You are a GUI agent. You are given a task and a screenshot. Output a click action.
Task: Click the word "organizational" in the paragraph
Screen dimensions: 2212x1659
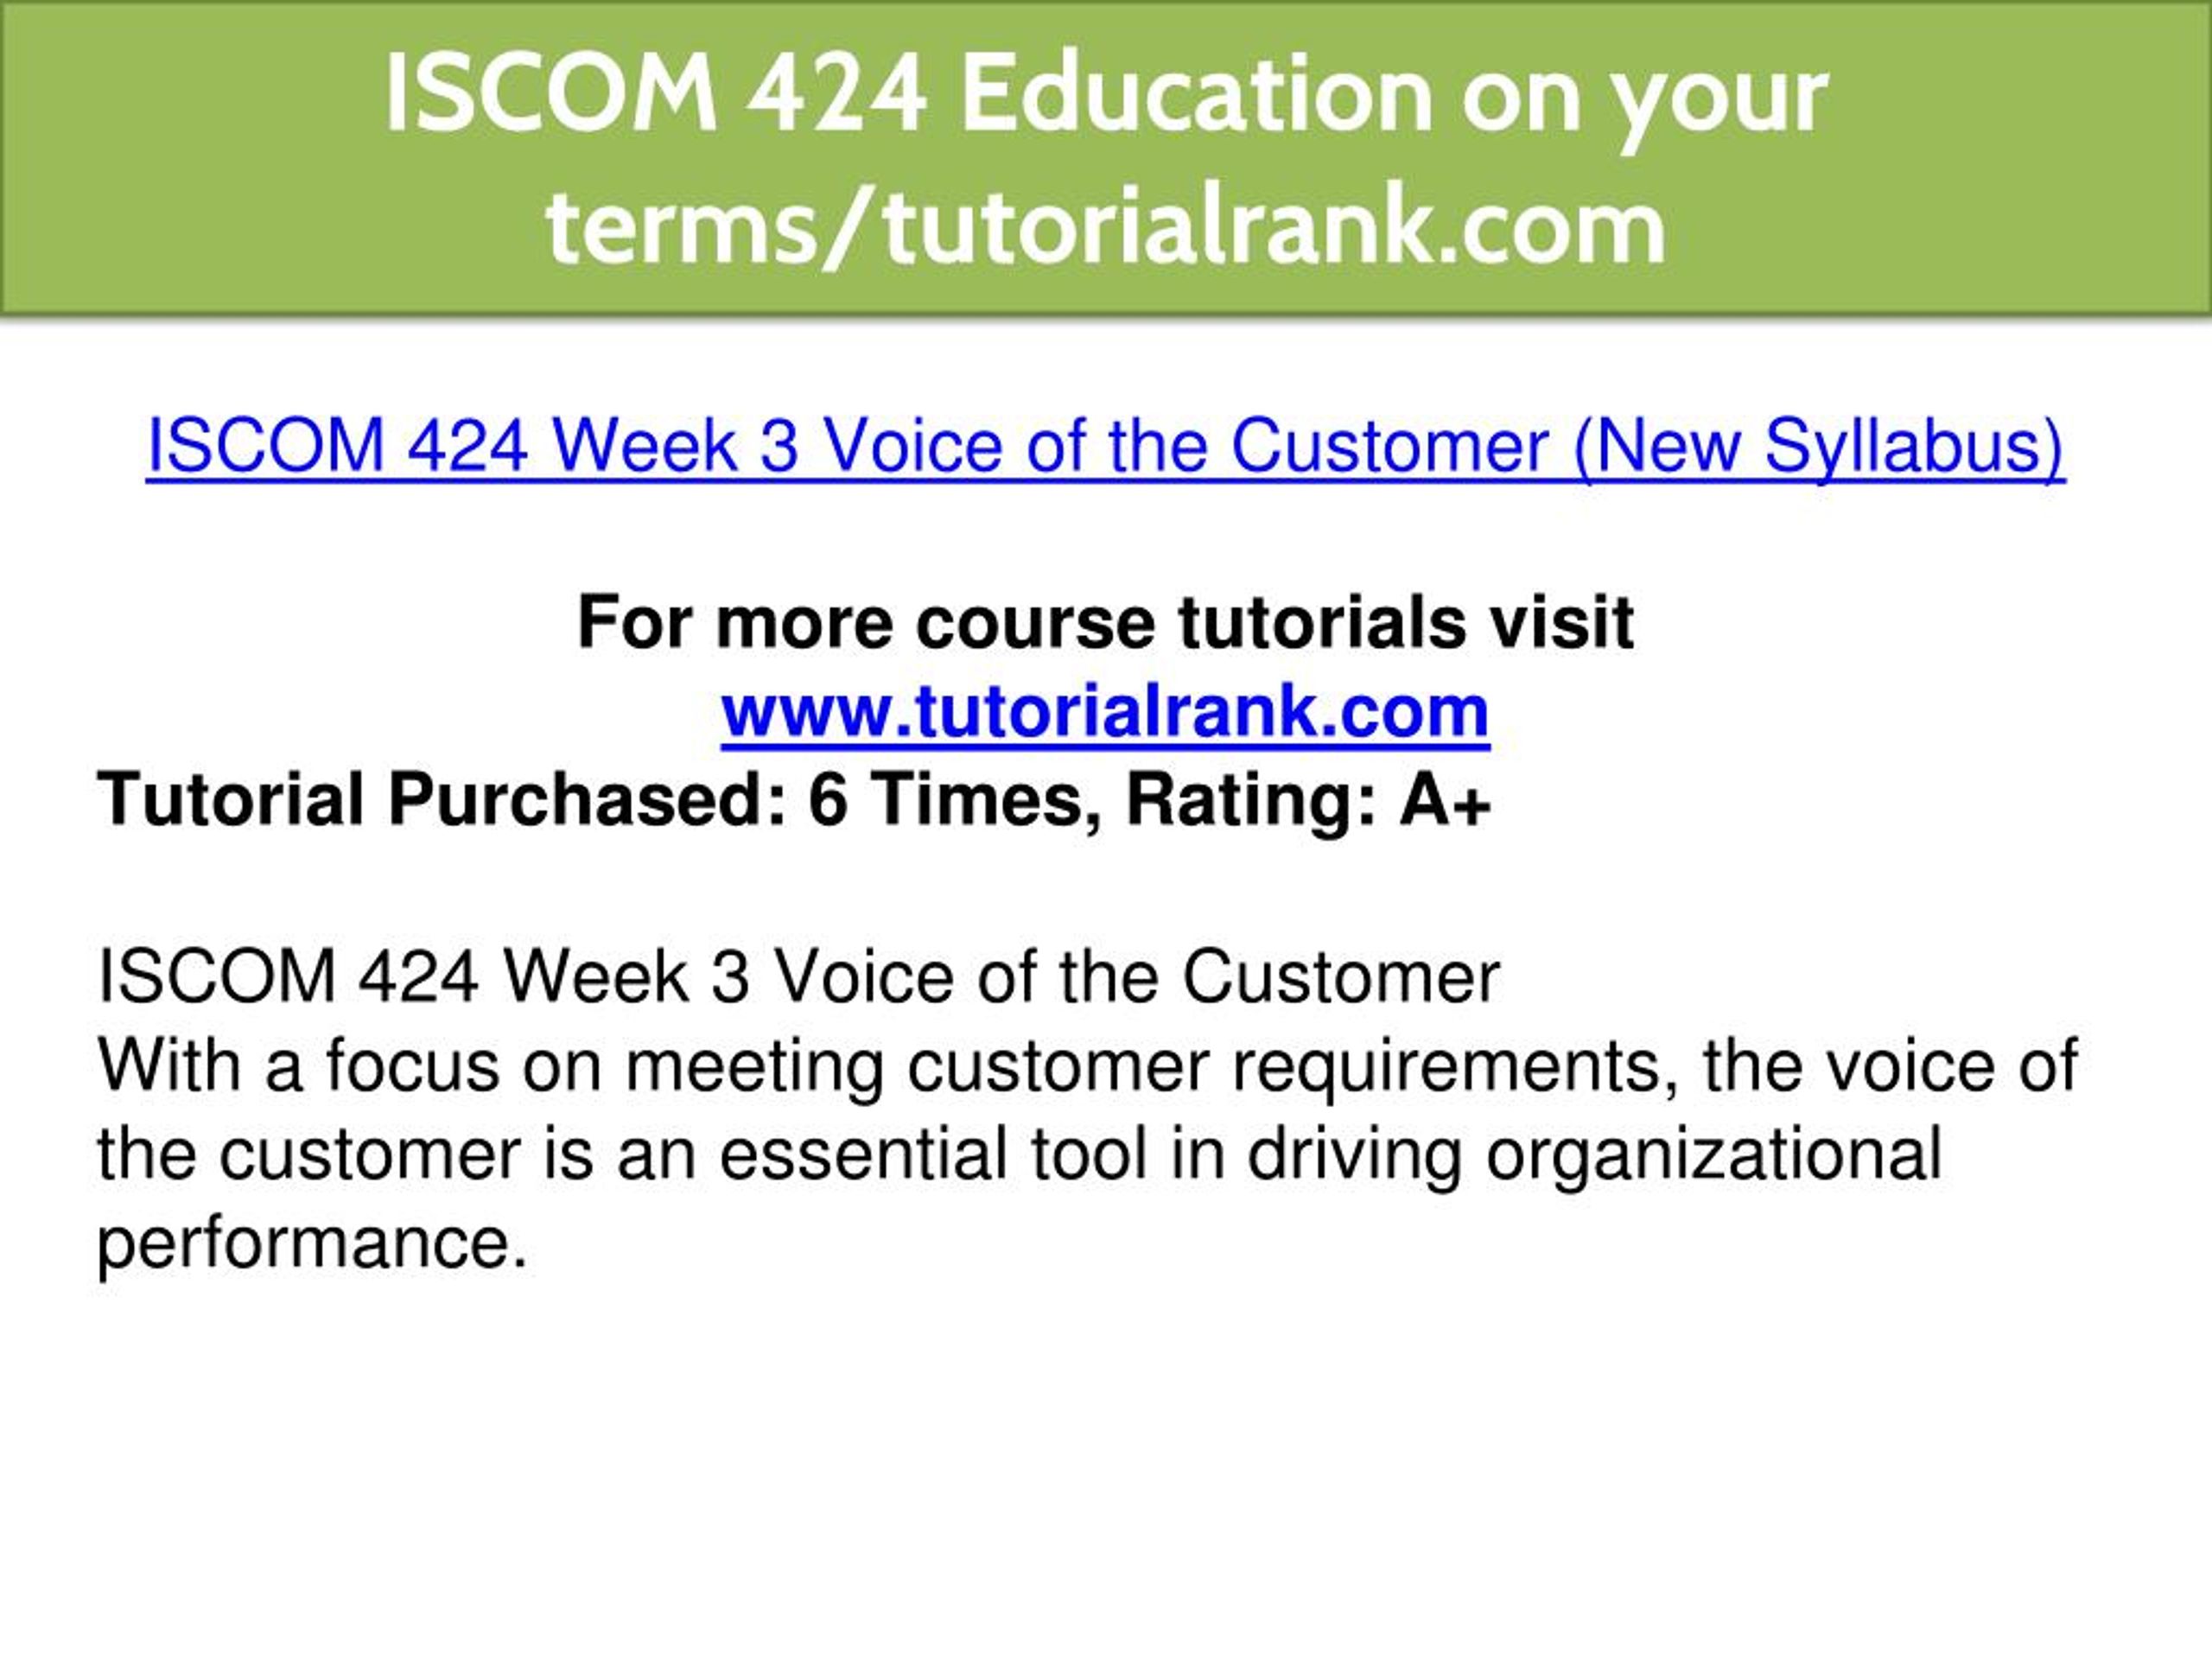(x=1714, y=1156)
